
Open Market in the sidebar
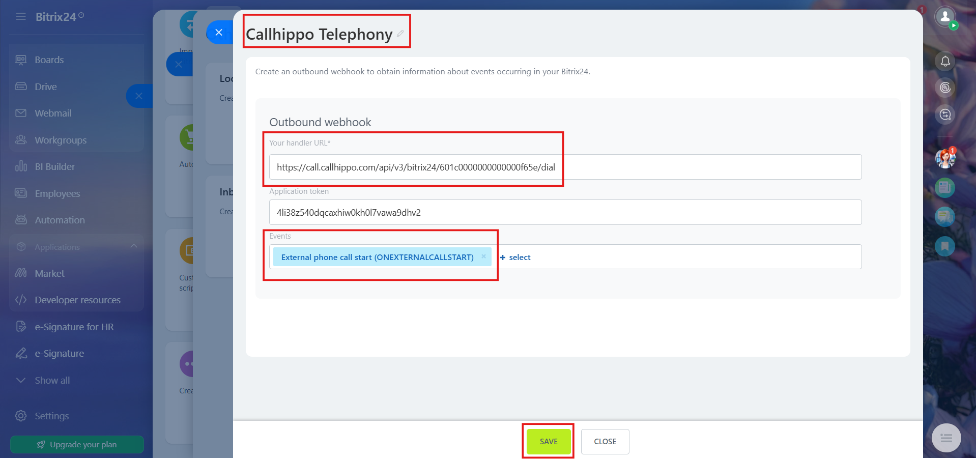pos(50,273)
